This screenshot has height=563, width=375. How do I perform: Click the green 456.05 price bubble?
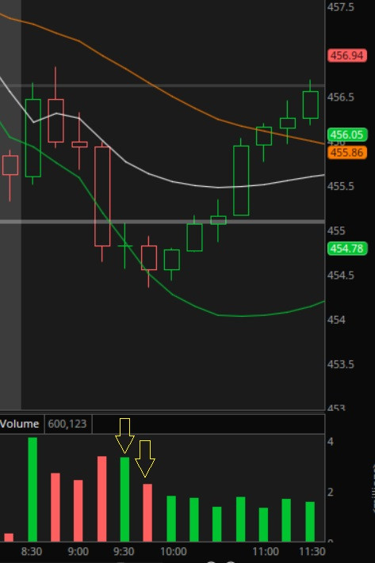347,135
